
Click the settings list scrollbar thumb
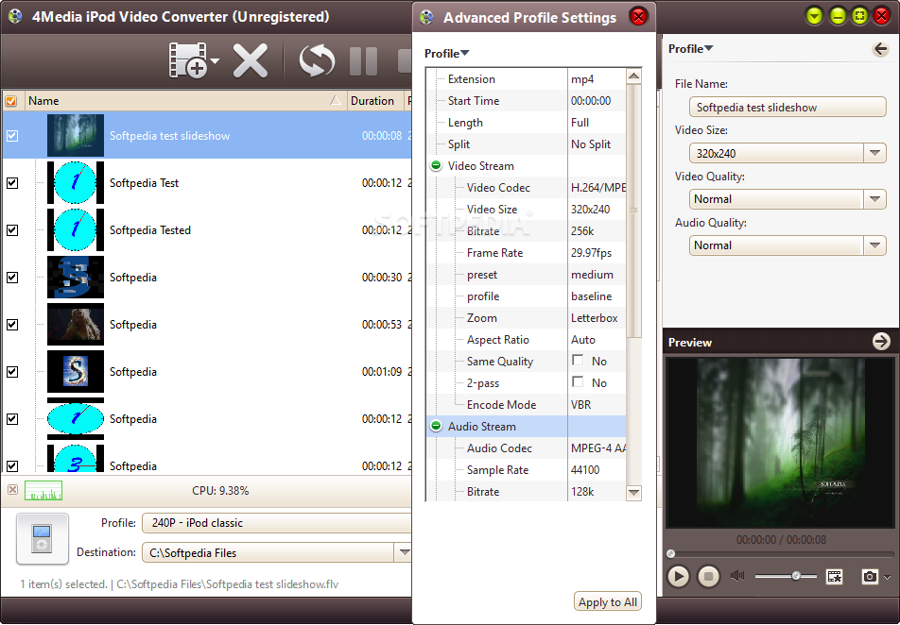(633, 211)
